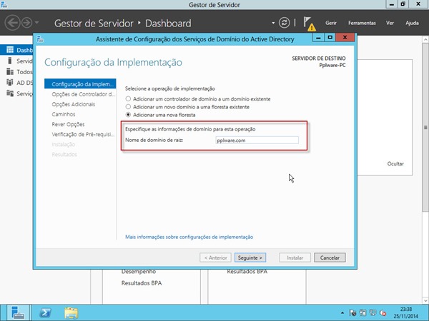Go to 'Verificação de Pré-requisi...' wizard step

(83, 134)
